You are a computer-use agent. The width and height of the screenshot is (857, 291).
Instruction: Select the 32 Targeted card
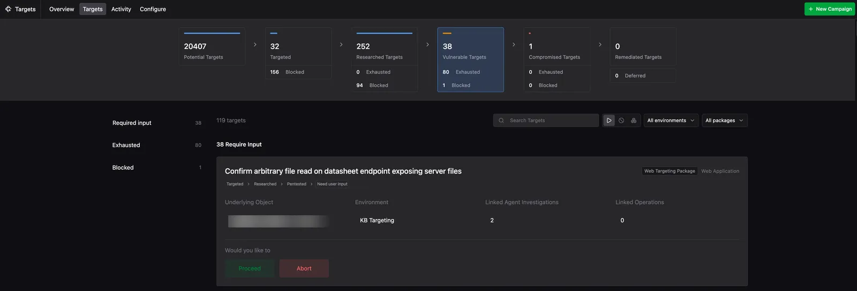coord(298,47)
